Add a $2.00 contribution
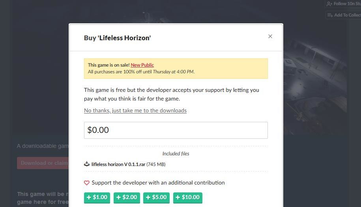This screenshot has width=361, height=207. (x=127, y=198)
